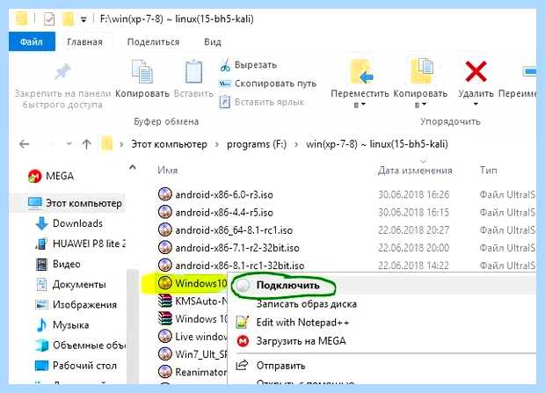This screenshot has width=545, height=393.
Task: Sort by Дата изменения column header
Action: click(x=415, y=171)
